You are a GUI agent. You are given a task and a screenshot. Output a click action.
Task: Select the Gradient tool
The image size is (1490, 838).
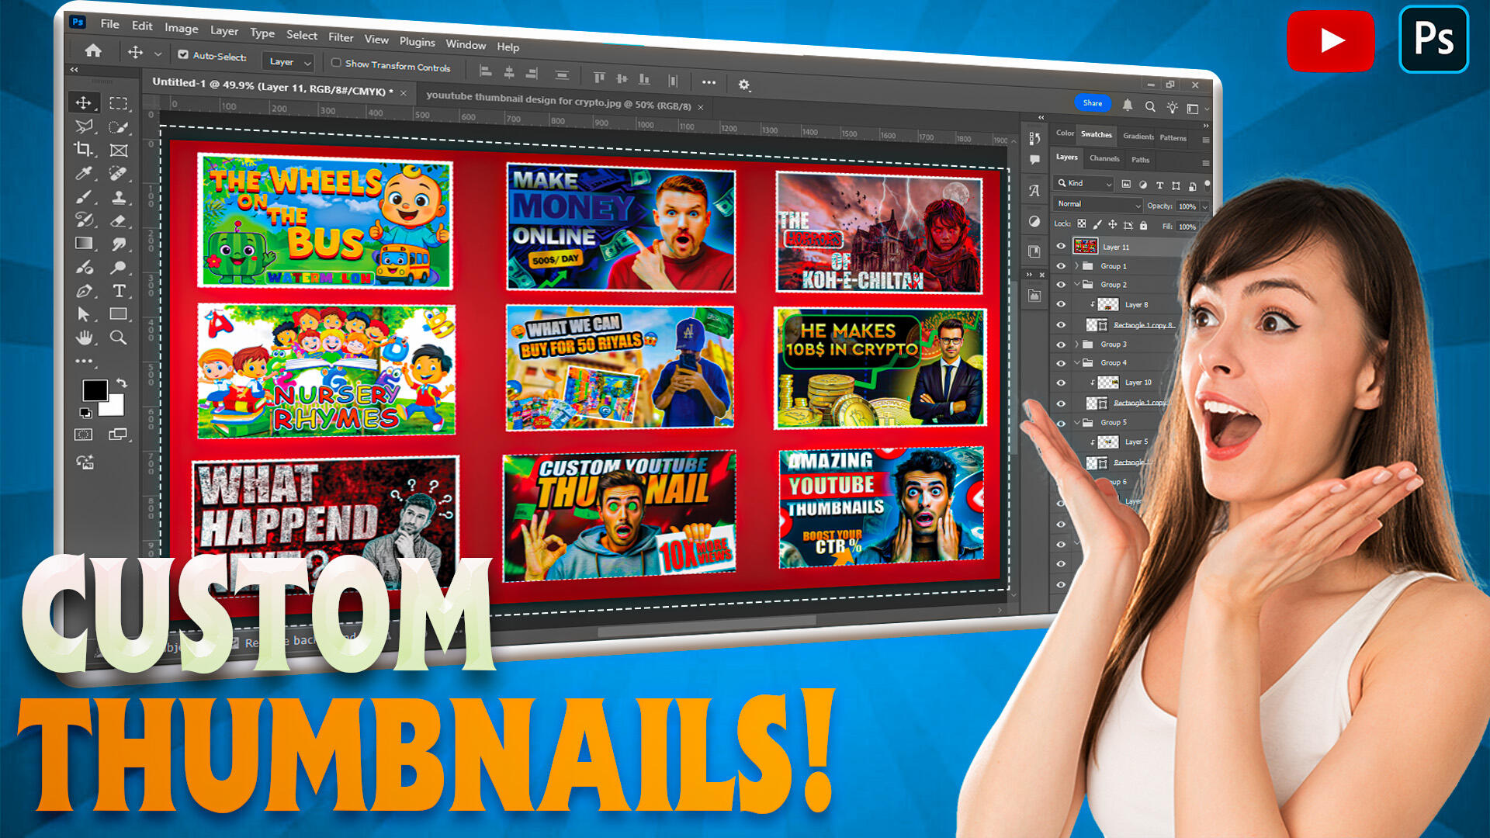83,244
